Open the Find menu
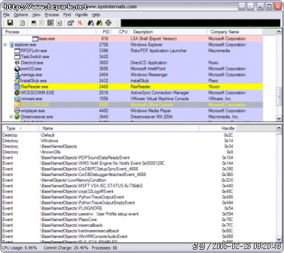 pyautogui.click(x=67, y=15)
